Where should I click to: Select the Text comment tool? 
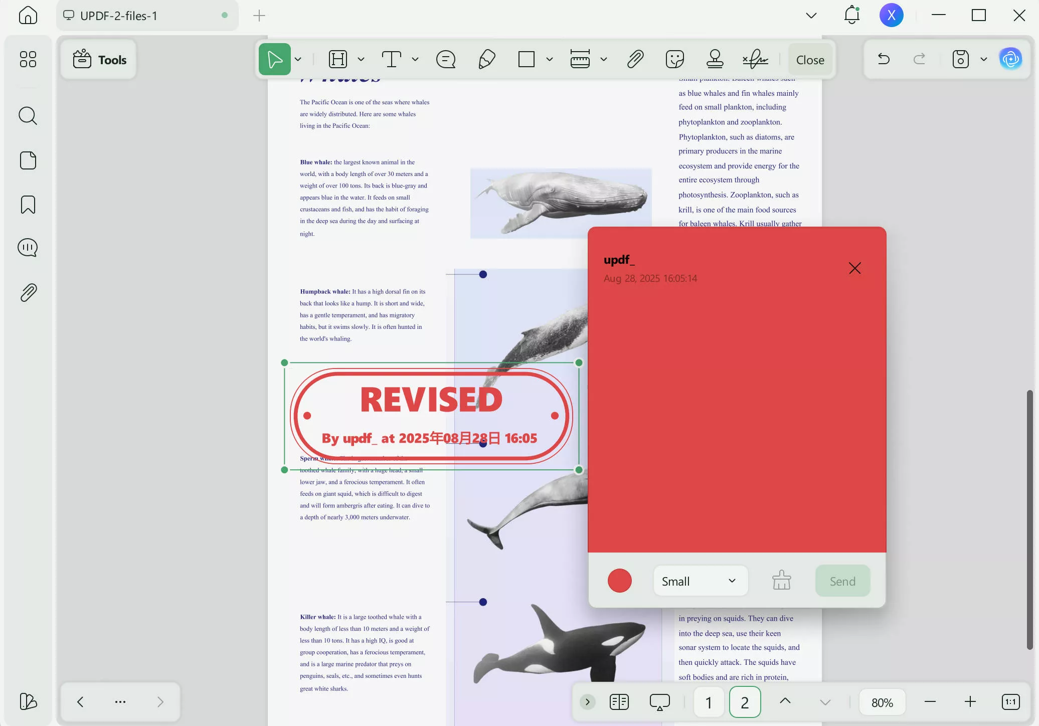(x=391, y=59)
